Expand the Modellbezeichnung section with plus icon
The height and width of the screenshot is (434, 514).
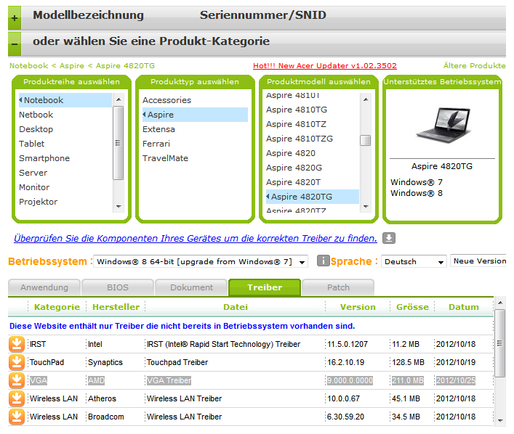coord(15,18)
